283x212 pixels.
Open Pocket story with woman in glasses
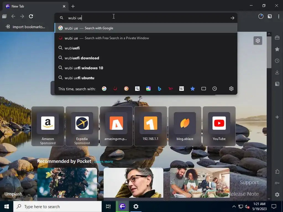133,183
